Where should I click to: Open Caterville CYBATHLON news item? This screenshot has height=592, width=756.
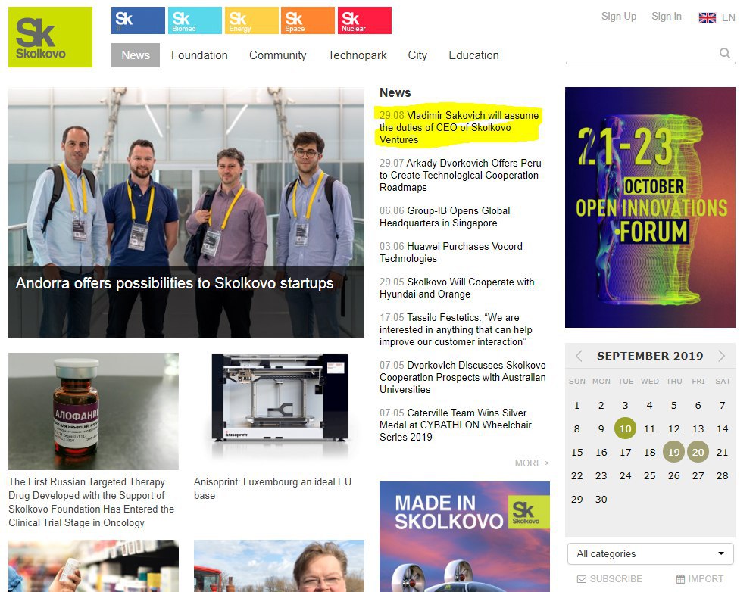455,425
